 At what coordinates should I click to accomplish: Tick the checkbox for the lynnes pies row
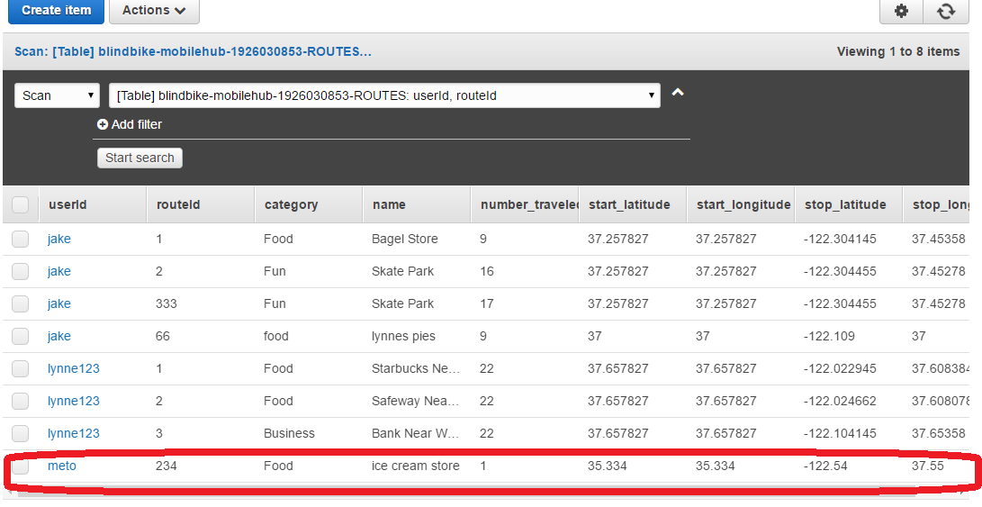click(x=20, y=336)
